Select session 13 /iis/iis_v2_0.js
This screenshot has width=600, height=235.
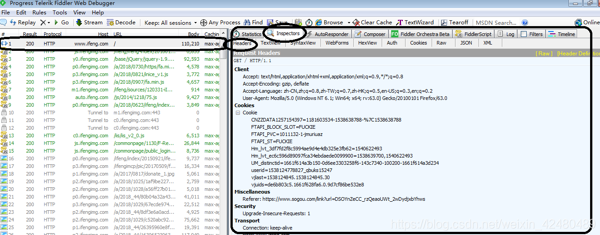tap(110, 136)
